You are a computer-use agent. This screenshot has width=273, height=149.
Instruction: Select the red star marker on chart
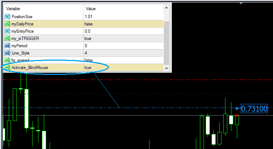click(x=237, y=115)
